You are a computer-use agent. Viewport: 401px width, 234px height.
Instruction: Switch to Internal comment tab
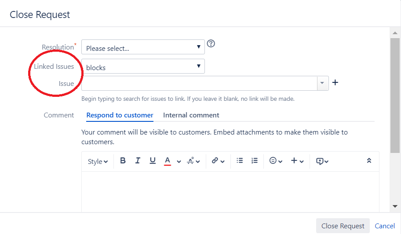191,115
